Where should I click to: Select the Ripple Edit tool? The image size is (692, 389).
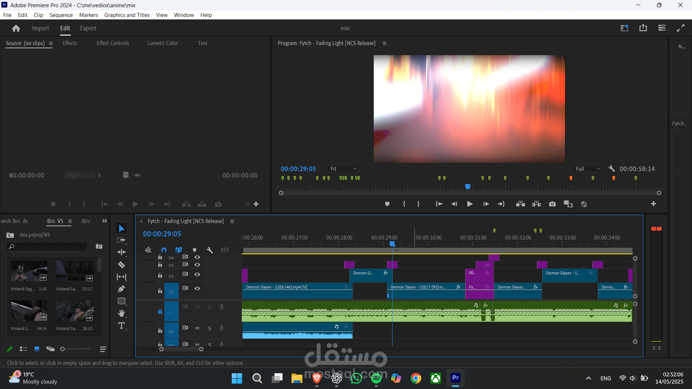(x=121, y=252)
